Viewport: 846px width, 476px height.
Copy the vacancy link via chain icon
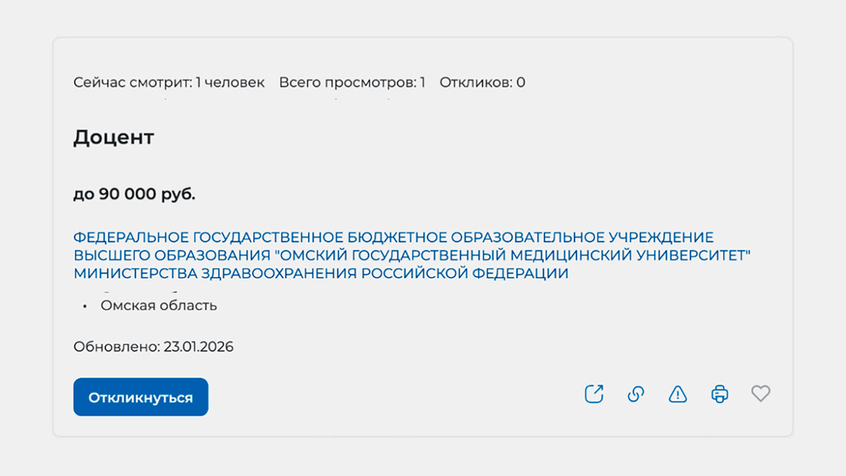click(636, 394)
